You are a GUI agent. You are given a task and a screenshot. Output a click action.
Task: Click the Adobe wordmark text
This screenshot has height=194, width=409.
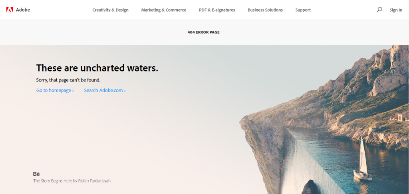[23, 10]
